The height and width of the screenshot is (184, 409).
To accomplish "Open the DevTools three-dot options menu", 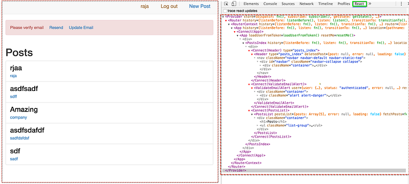I will point(401,4).
